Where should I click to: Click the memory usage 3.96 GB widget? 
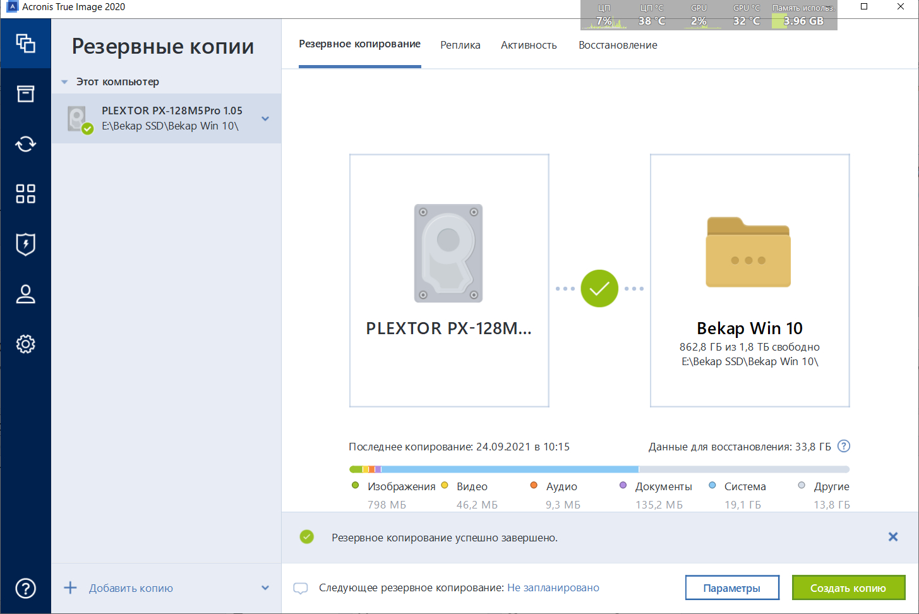coord(804,16)
